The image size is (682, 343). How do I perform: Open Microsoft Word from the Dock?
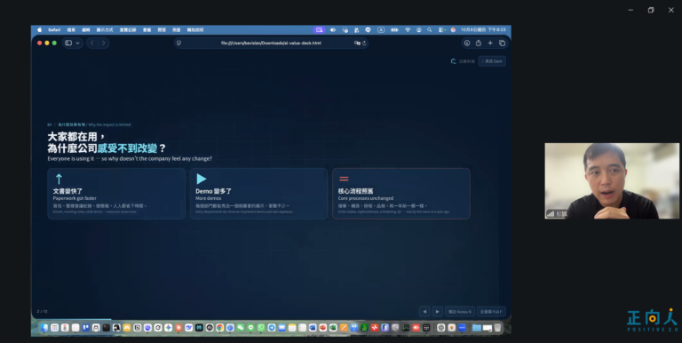click(313, 327)
